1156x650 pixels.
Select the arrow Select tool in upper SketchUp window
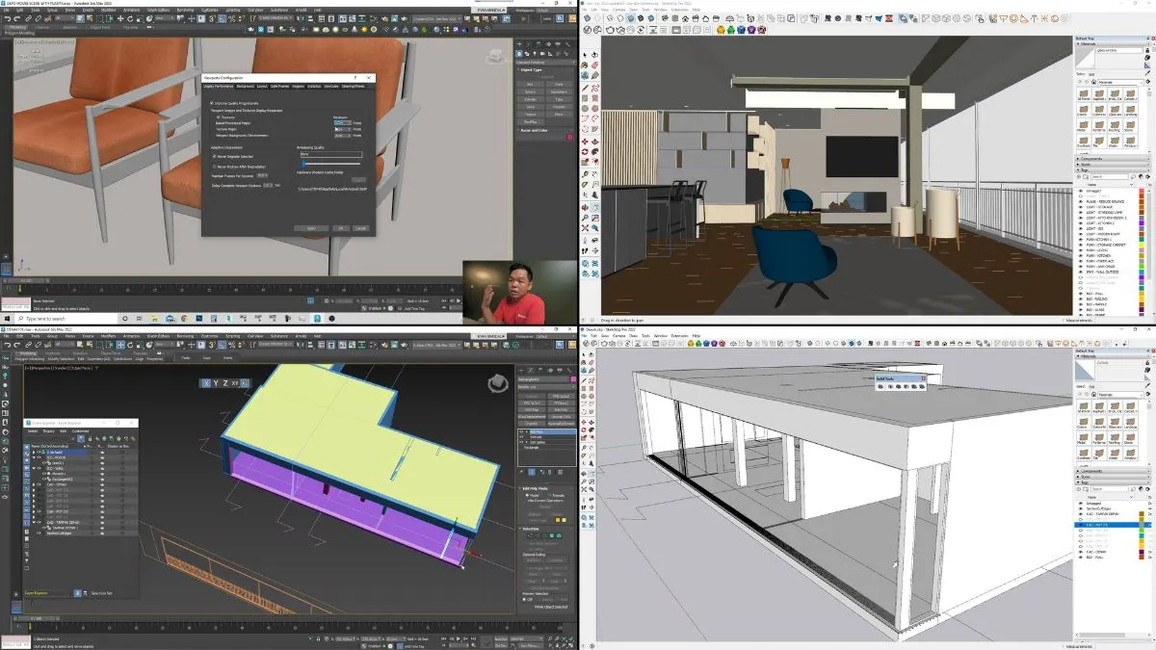point(587,55)
